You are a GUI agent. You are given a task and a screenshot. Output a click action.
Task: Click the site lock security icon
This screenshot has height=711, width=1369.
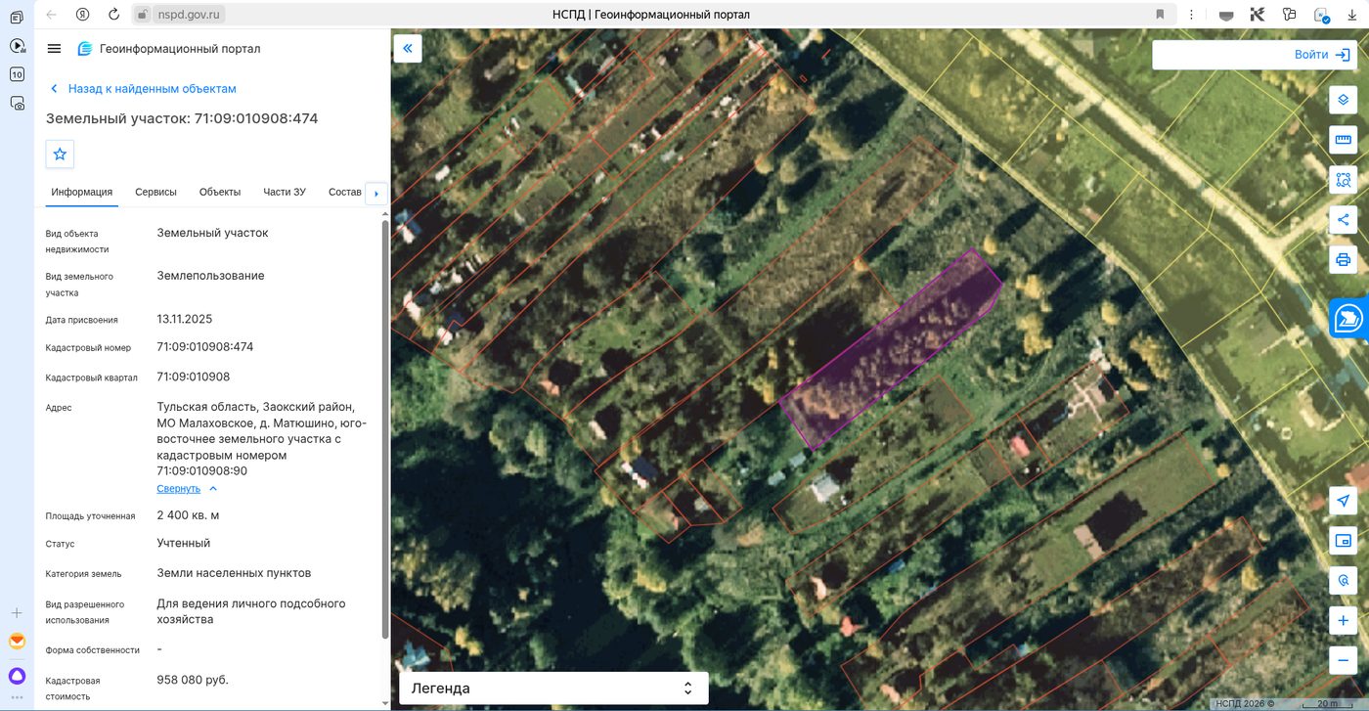(x=142, y=15)
